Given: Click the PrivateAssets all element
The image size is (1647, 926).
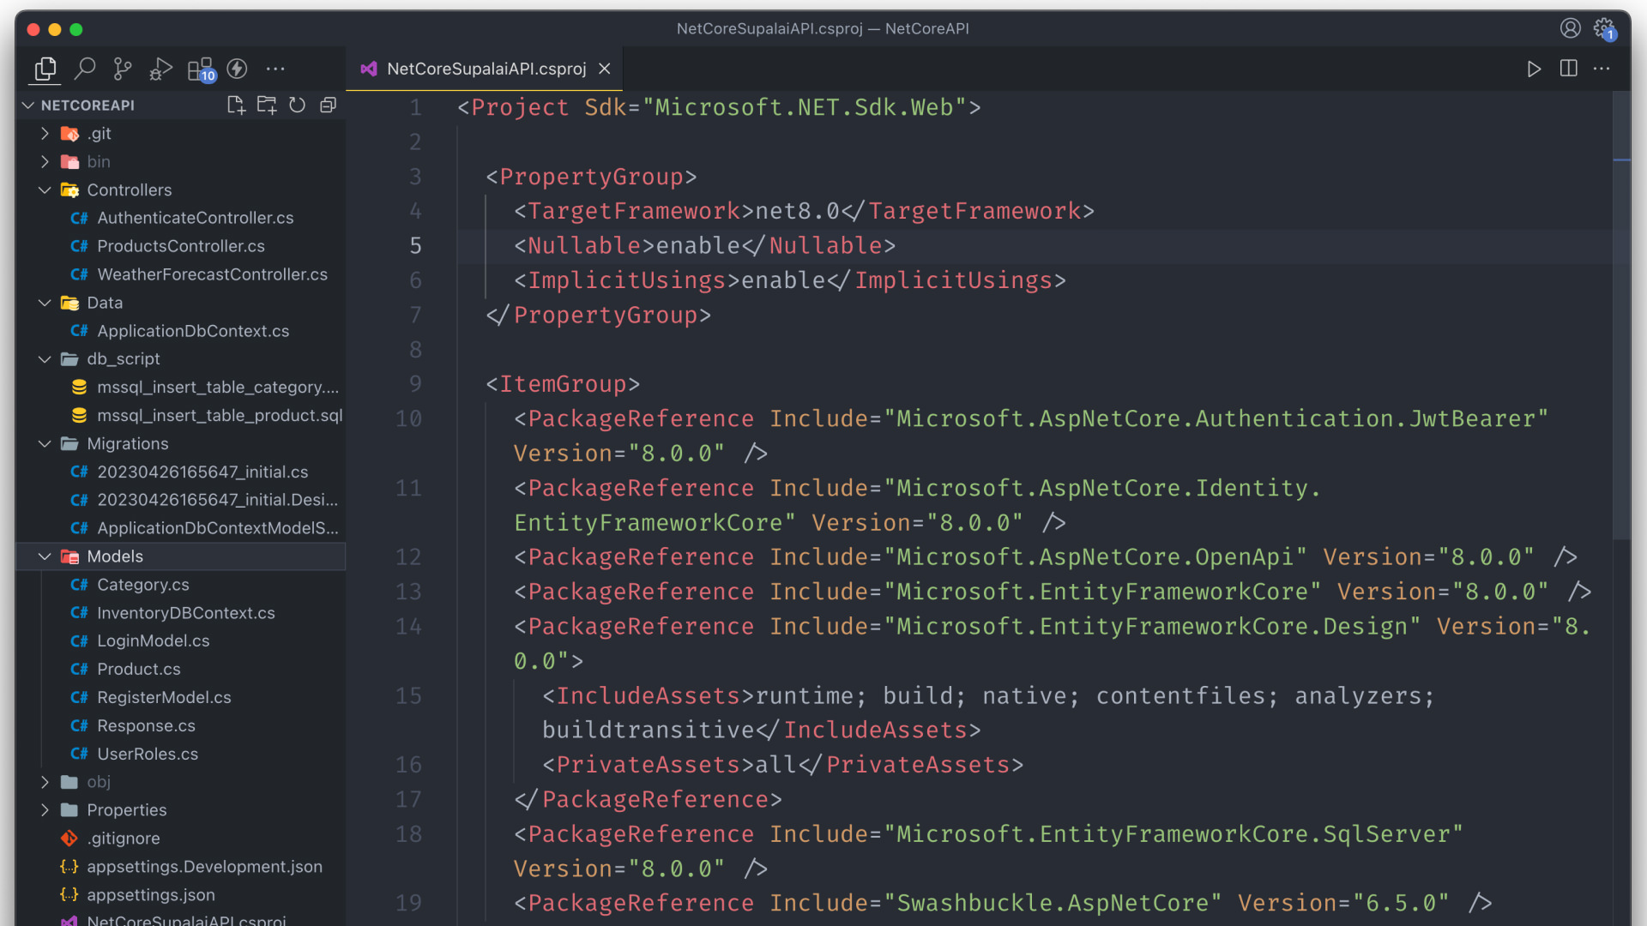Looking at the screenshot, I should (783, 765).
